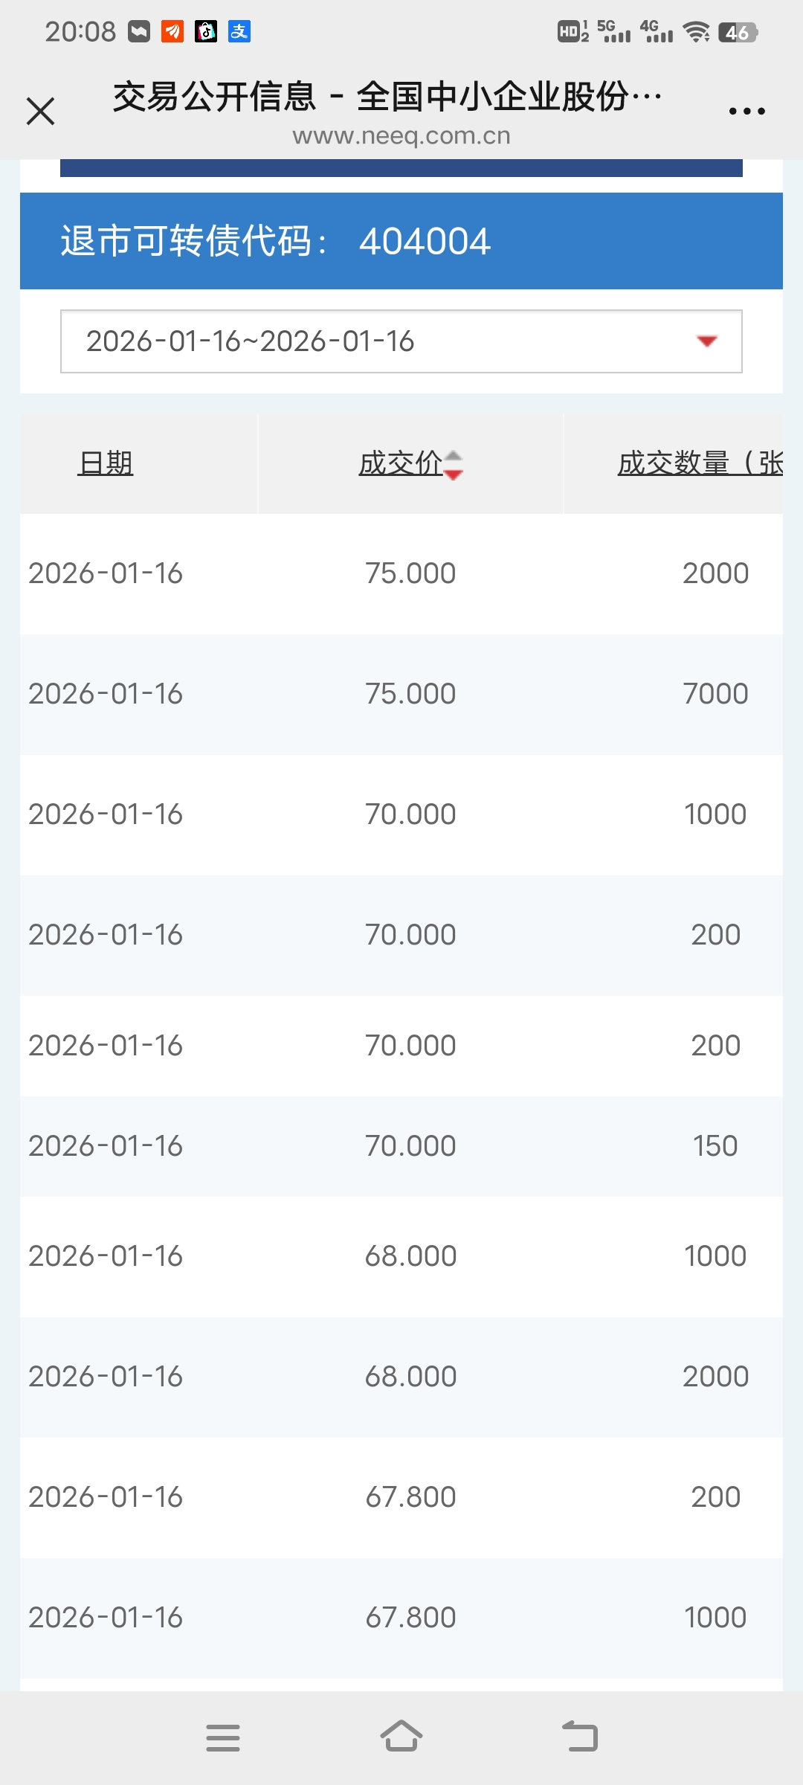Image resolution: width=803 pixels, height=1785 pixels.
Task: Open the three-dot more options menu
Action: click(x=746, y=112)
